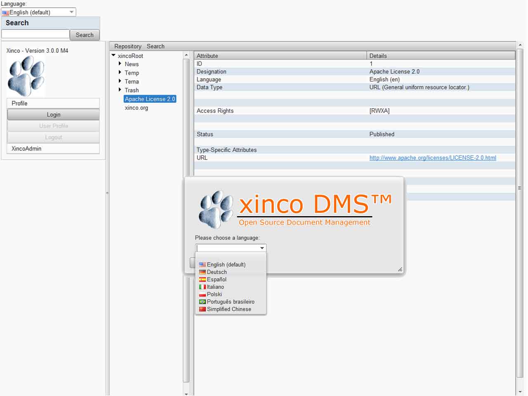The image size is (528, 396).
Task: Click the tree panel scroll-down arrow
Action: pos(186,394)
